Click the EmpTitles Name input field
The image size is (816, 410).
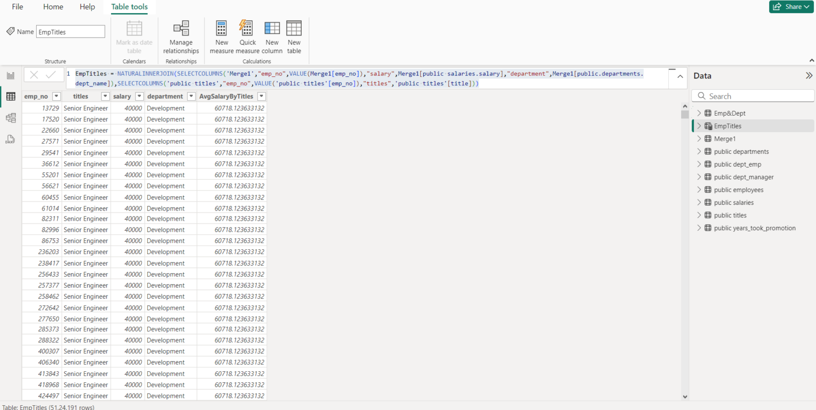70,31
